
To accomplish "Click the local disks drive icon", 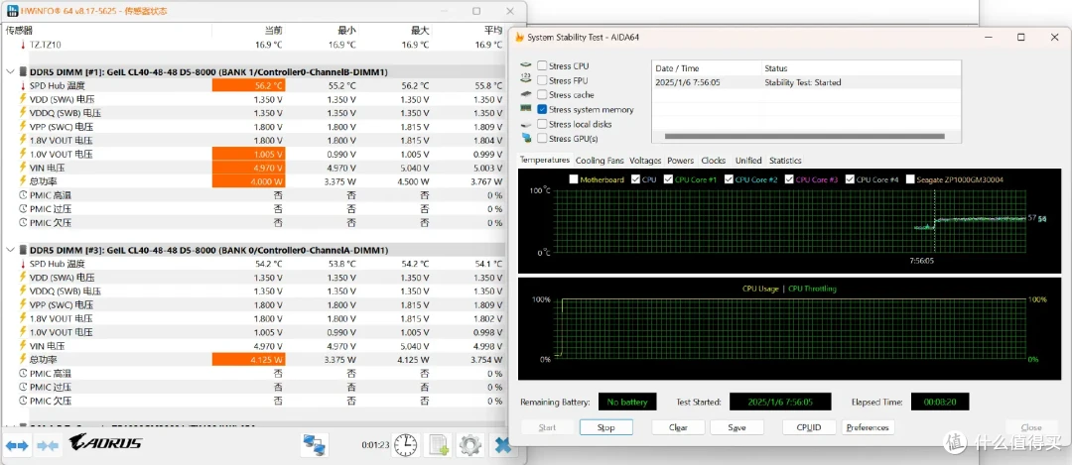I will 525,124.
